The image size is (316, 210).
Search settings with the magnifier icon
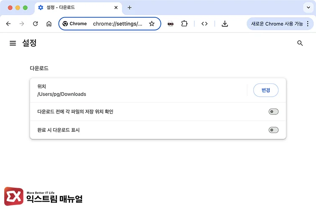300,43
